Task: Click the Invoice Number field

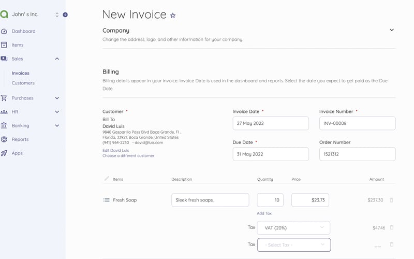Action: coord(357,123)
